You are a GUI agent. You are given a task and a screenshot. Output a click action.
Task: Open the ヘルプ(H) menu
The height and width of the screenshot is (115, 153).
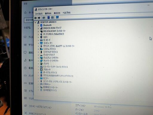[66, 13]
